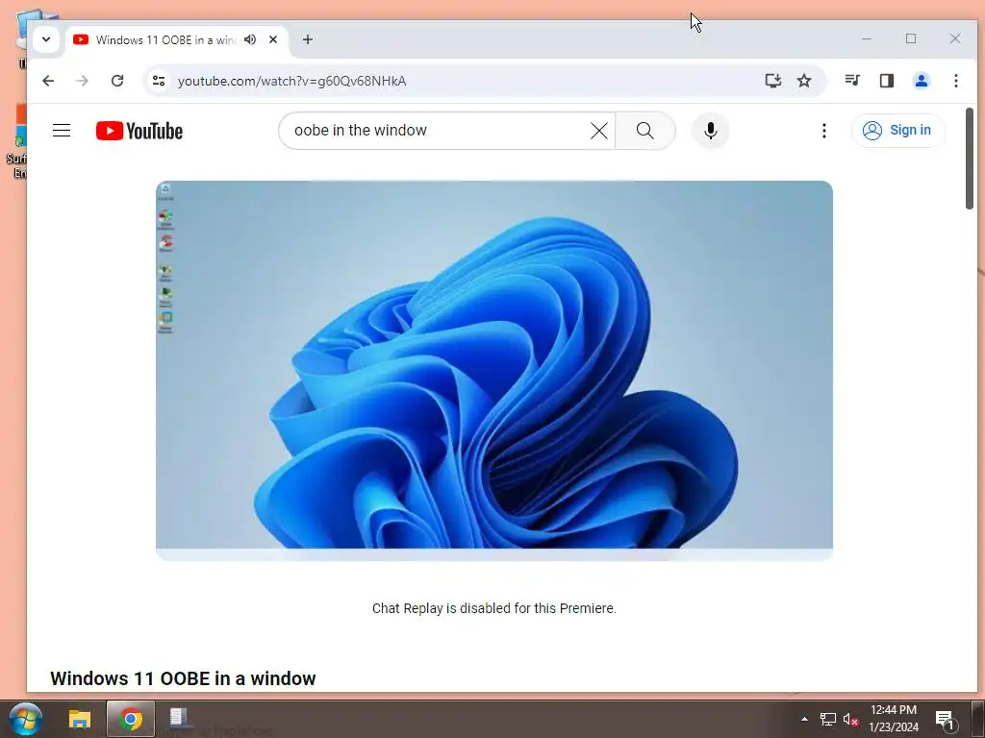Screen dimensions: 985x738
Task: Open the network status tray icon
Action: click(828, 719)
